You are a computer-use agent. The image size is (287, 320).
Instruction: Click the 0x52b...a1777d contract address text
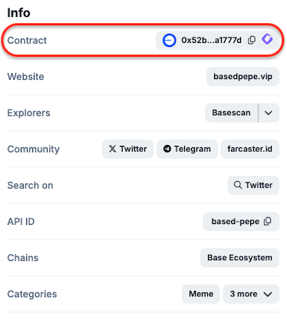click(211, 41)
